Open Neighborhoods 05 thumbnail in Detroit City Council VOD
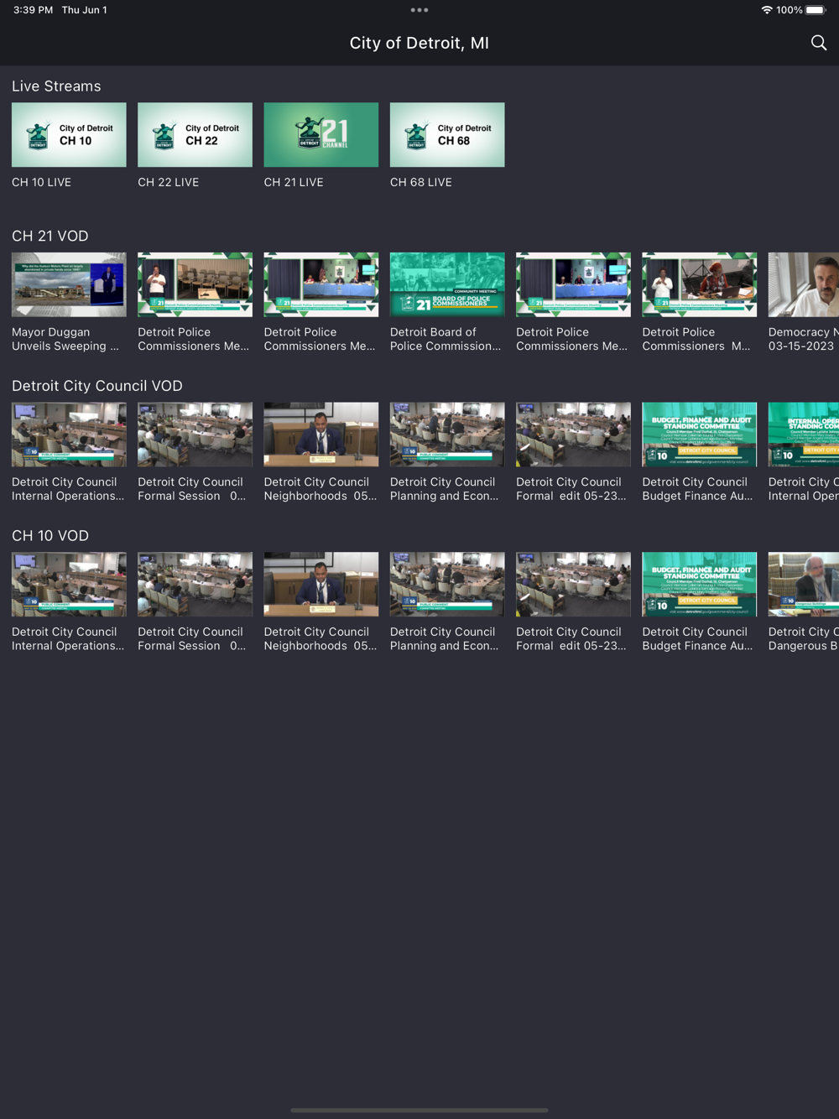This screenshot has width=839, height=1119. click(x=321, y=435)
